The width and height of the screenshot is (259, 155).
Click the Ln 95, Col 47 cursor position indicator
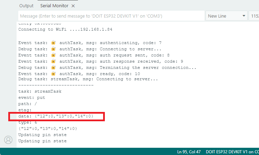189,152
